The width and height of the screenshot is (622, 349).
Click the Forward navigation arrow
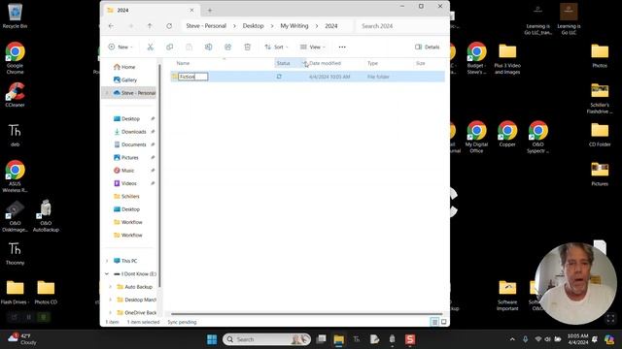(x=130, y=26)
